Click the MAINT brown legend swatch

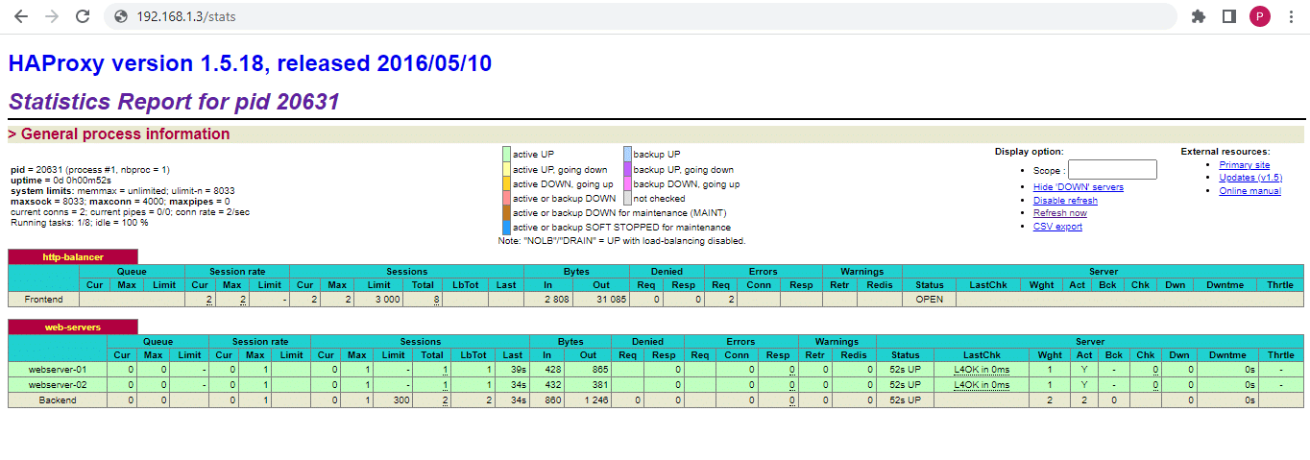pos(506,212)
